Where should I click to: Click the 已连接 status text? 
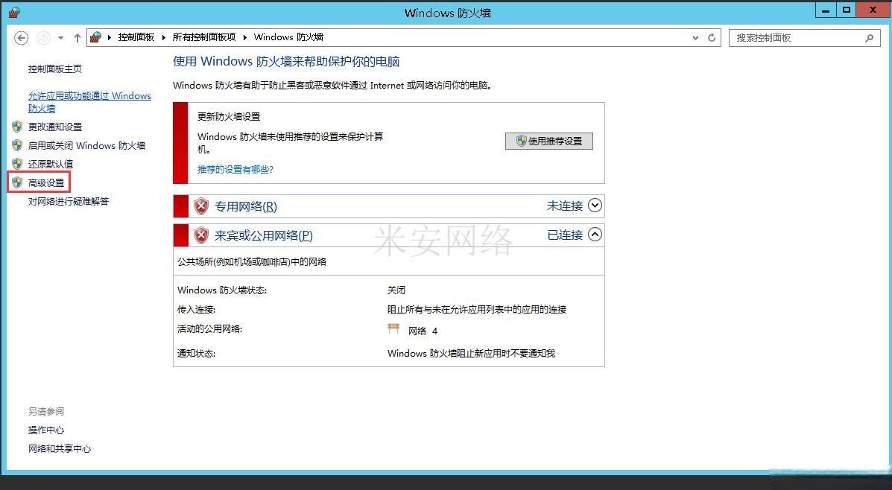(x=565, y=235)
